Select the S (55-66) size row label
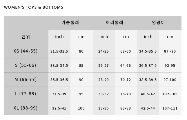The height and width of the screenshot is (120, 187). (x=26, y=65)
